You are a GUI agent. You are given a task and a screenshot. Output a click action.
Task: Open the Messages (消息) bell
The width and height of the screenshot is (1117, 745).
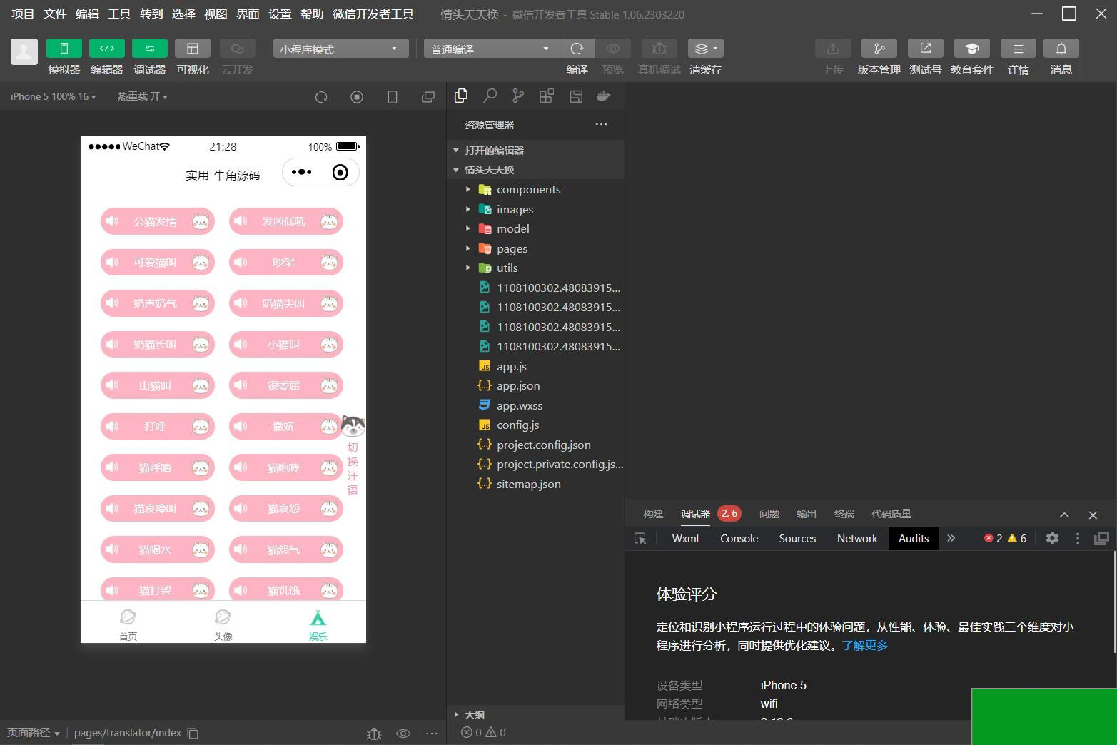click(1061, 49)
